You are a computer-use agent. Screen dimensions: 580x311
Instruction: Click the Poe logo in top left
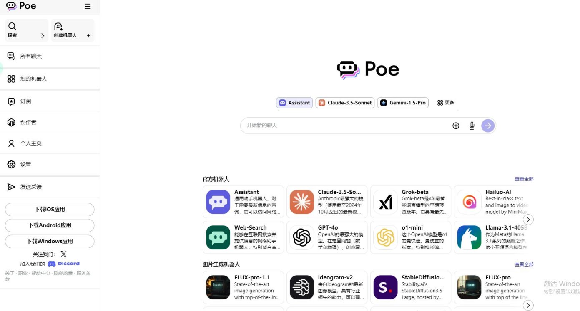click(x=21, y=6)
